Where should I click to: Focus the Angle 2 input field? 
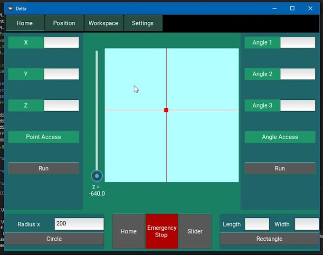298,74
